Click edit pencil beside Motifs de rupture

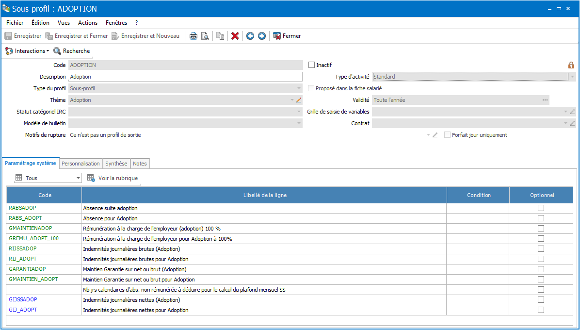(435, 135)
